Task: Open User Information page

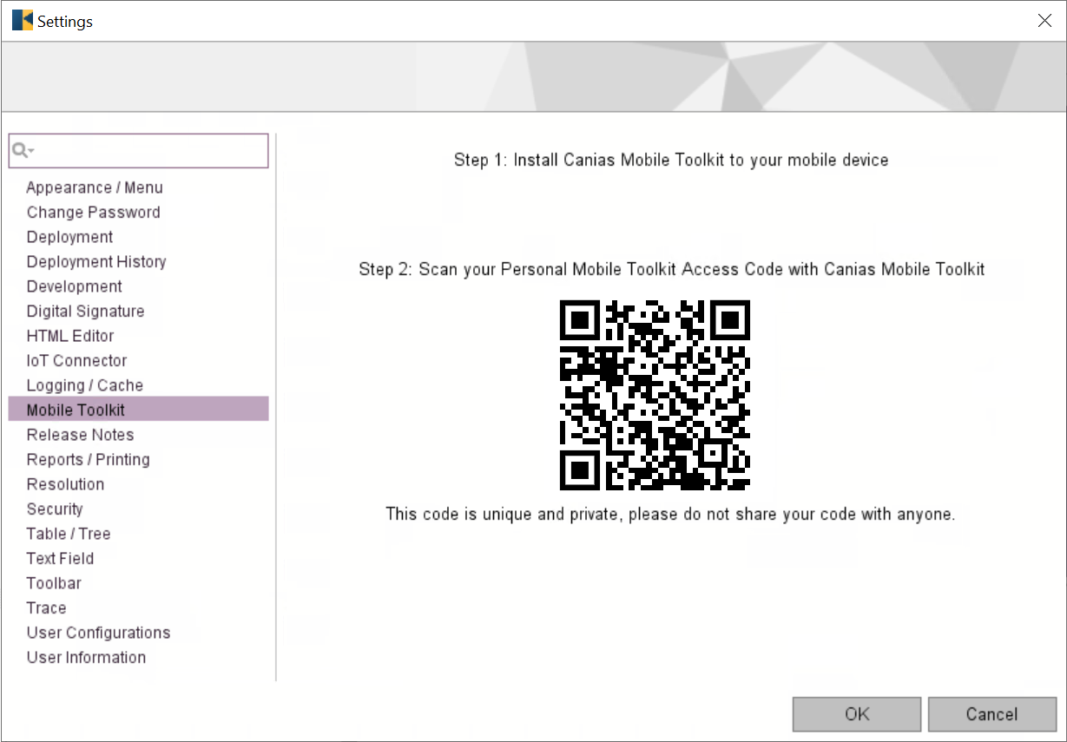Action: (x=86, y=658)
